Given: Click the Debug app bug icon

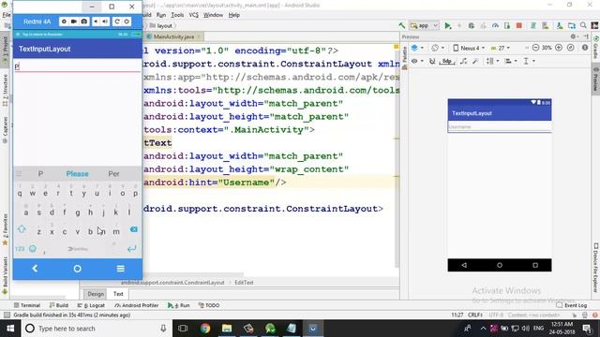Looking at the screenshot, I should coord(472,25).
